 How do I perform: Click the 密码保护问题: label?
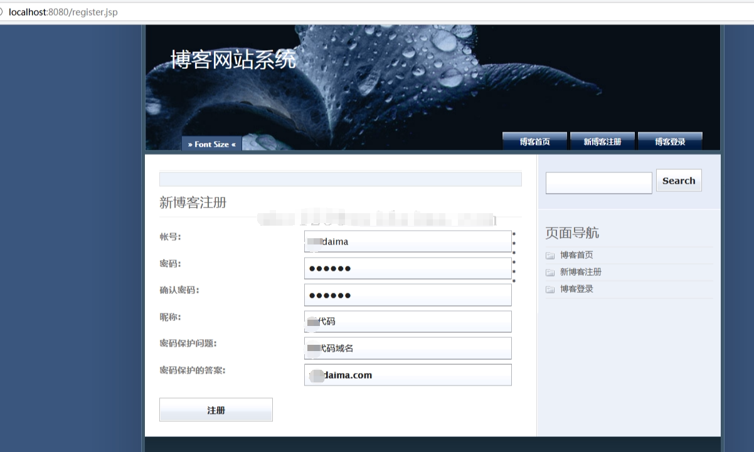click(188, 344)
